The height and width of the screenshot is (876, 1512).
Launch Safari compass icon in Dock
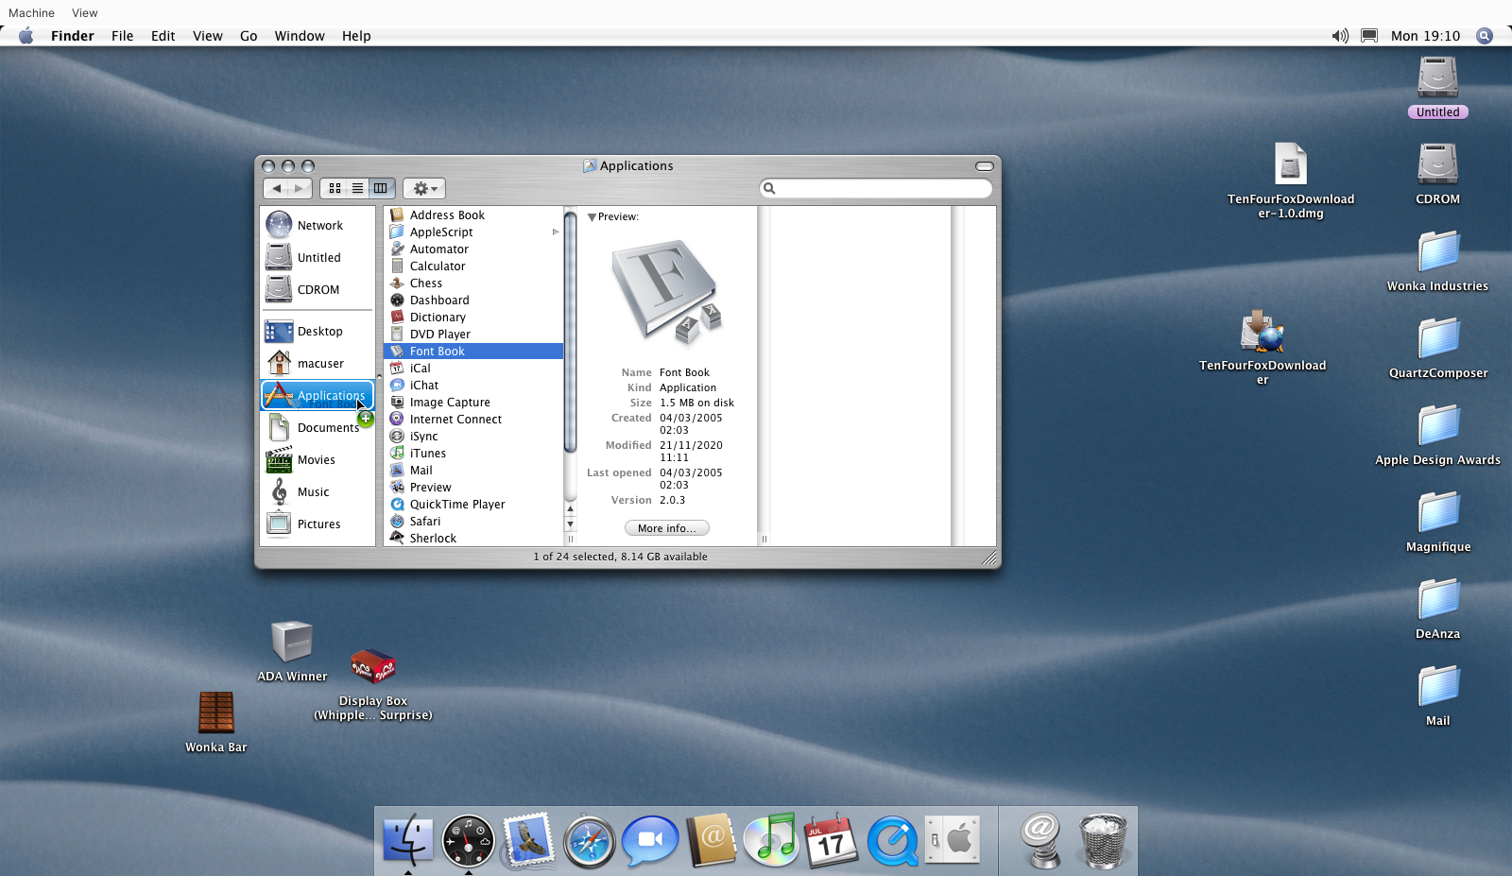tap(589, 841)
